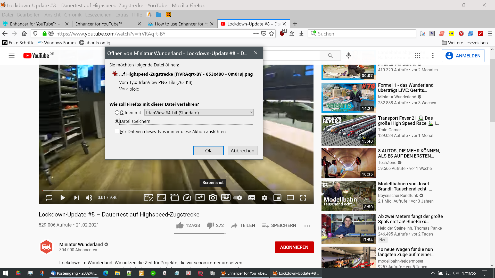Screen dimensions: 495x278
Task: Click the miniplayer icon
Action: (277, 198)
